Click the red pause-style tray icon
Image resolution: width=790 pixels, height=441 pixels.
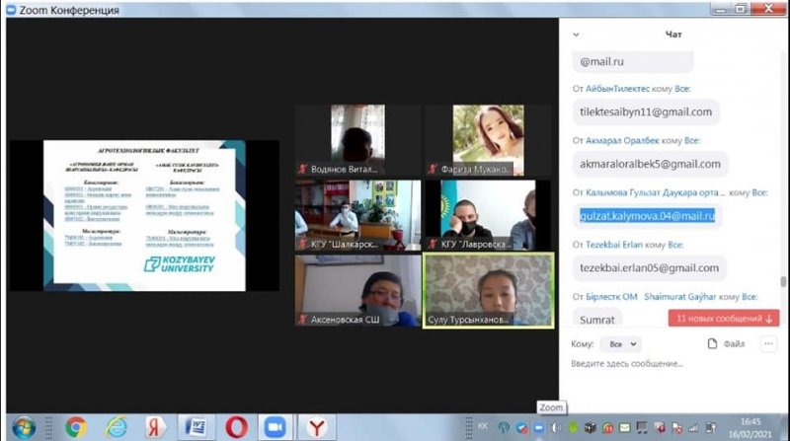(607, 428)
